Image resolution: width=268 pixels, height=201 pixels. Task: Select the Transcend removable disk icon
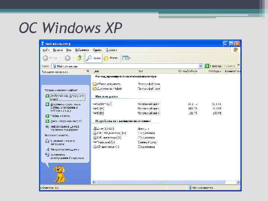tap(95, 142)
